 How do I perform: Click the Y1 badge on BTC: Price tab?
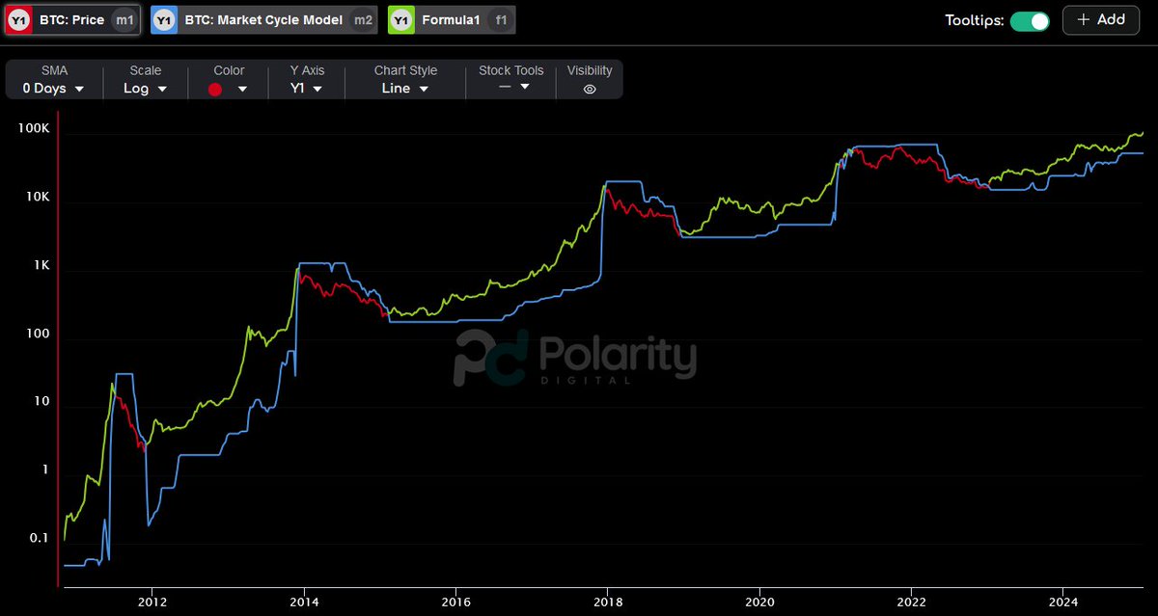click(18, 20)
